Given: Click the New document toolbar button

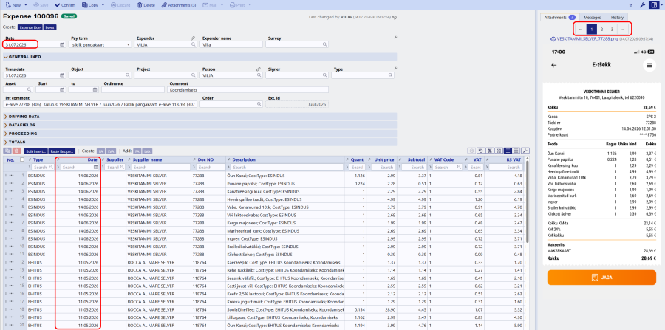Looking at the screenshot, I should tap(13, 5).
